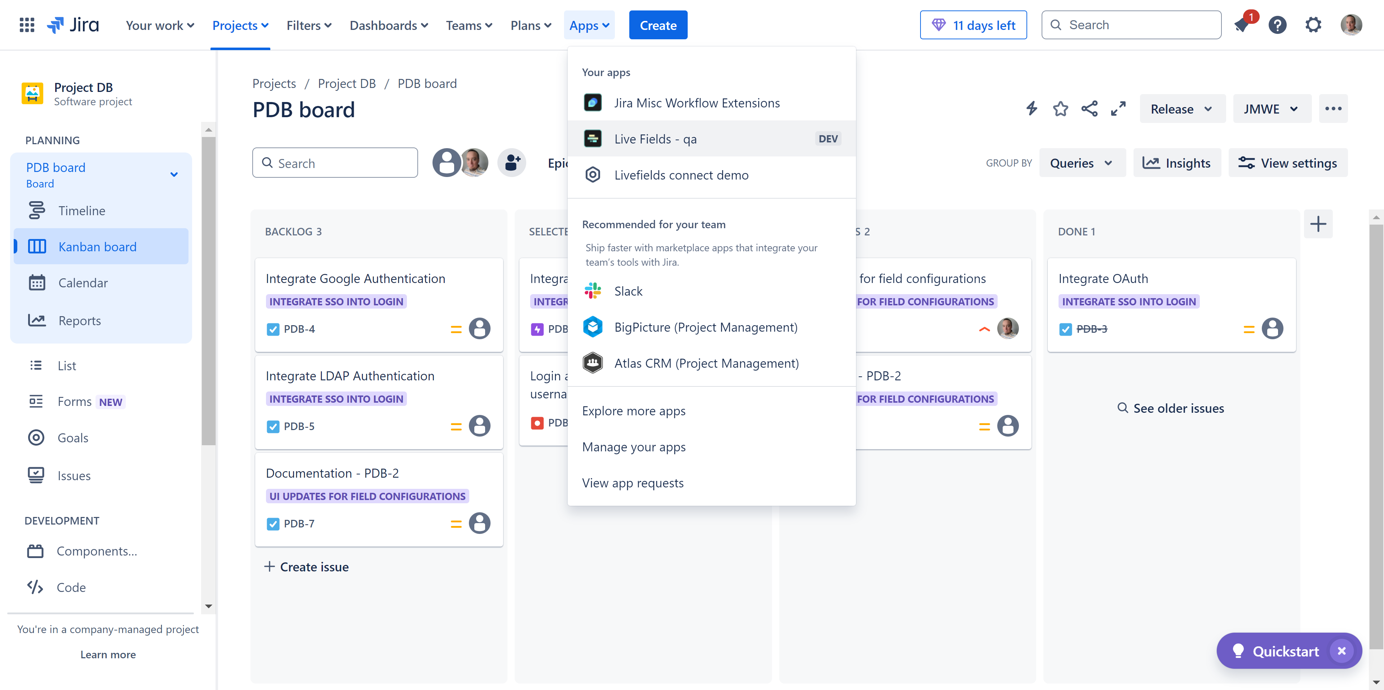This screenshot has width=1384, height=690.
Task: Click the task checkbox icon on PDB-5
Action: pyautogui.click(x=273, y=427)
